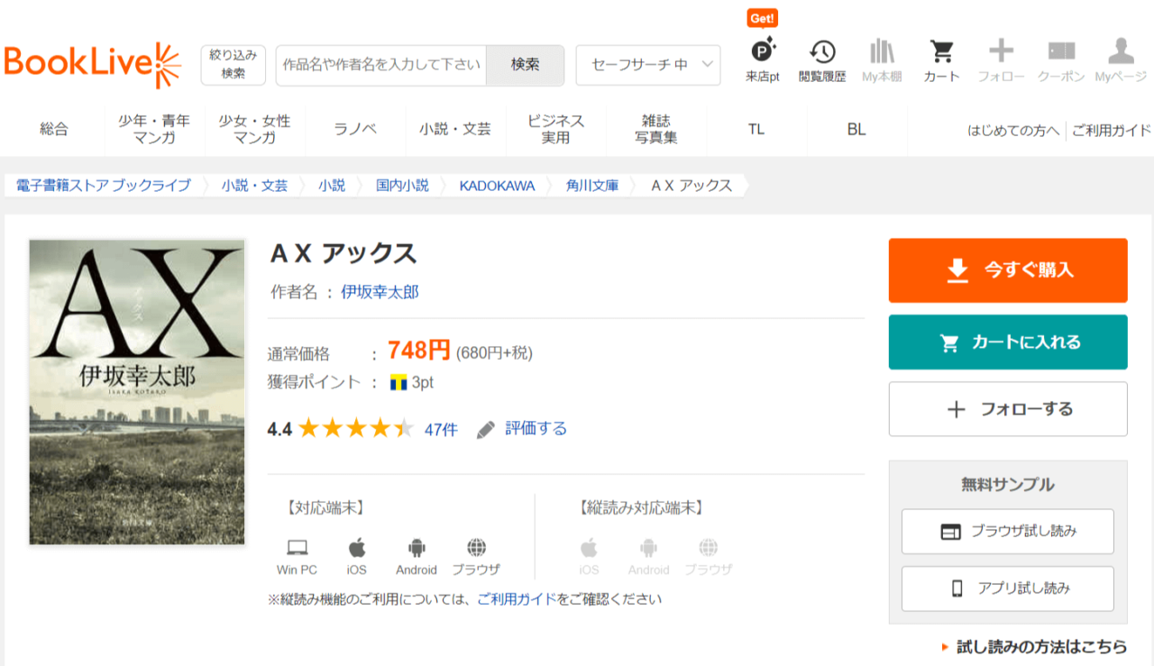Click the book title AX アックス heading
The width and height of the screenshot is (1154, 666).
343,254
